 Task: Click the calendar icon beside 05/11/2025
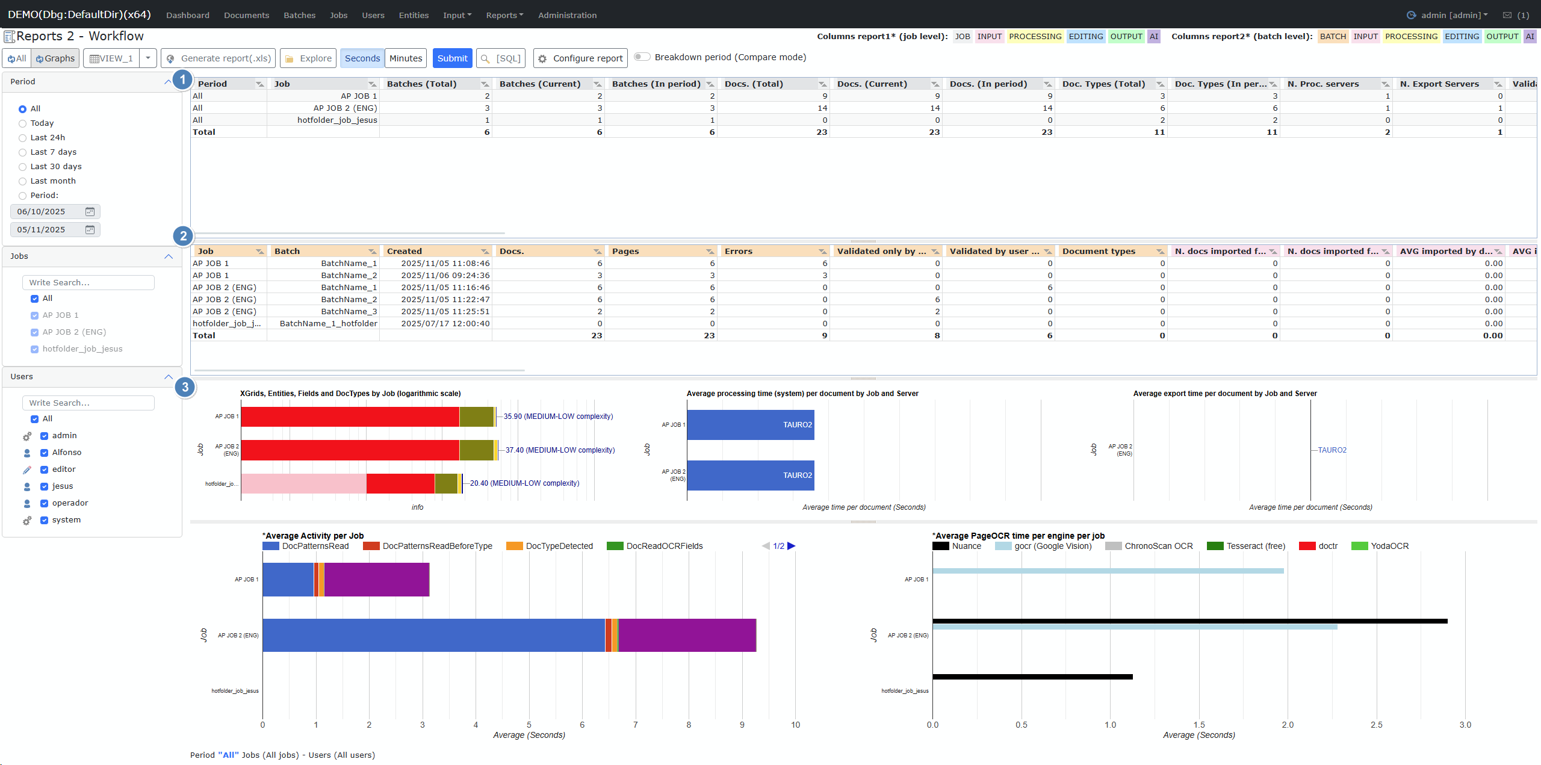[90, 229]
